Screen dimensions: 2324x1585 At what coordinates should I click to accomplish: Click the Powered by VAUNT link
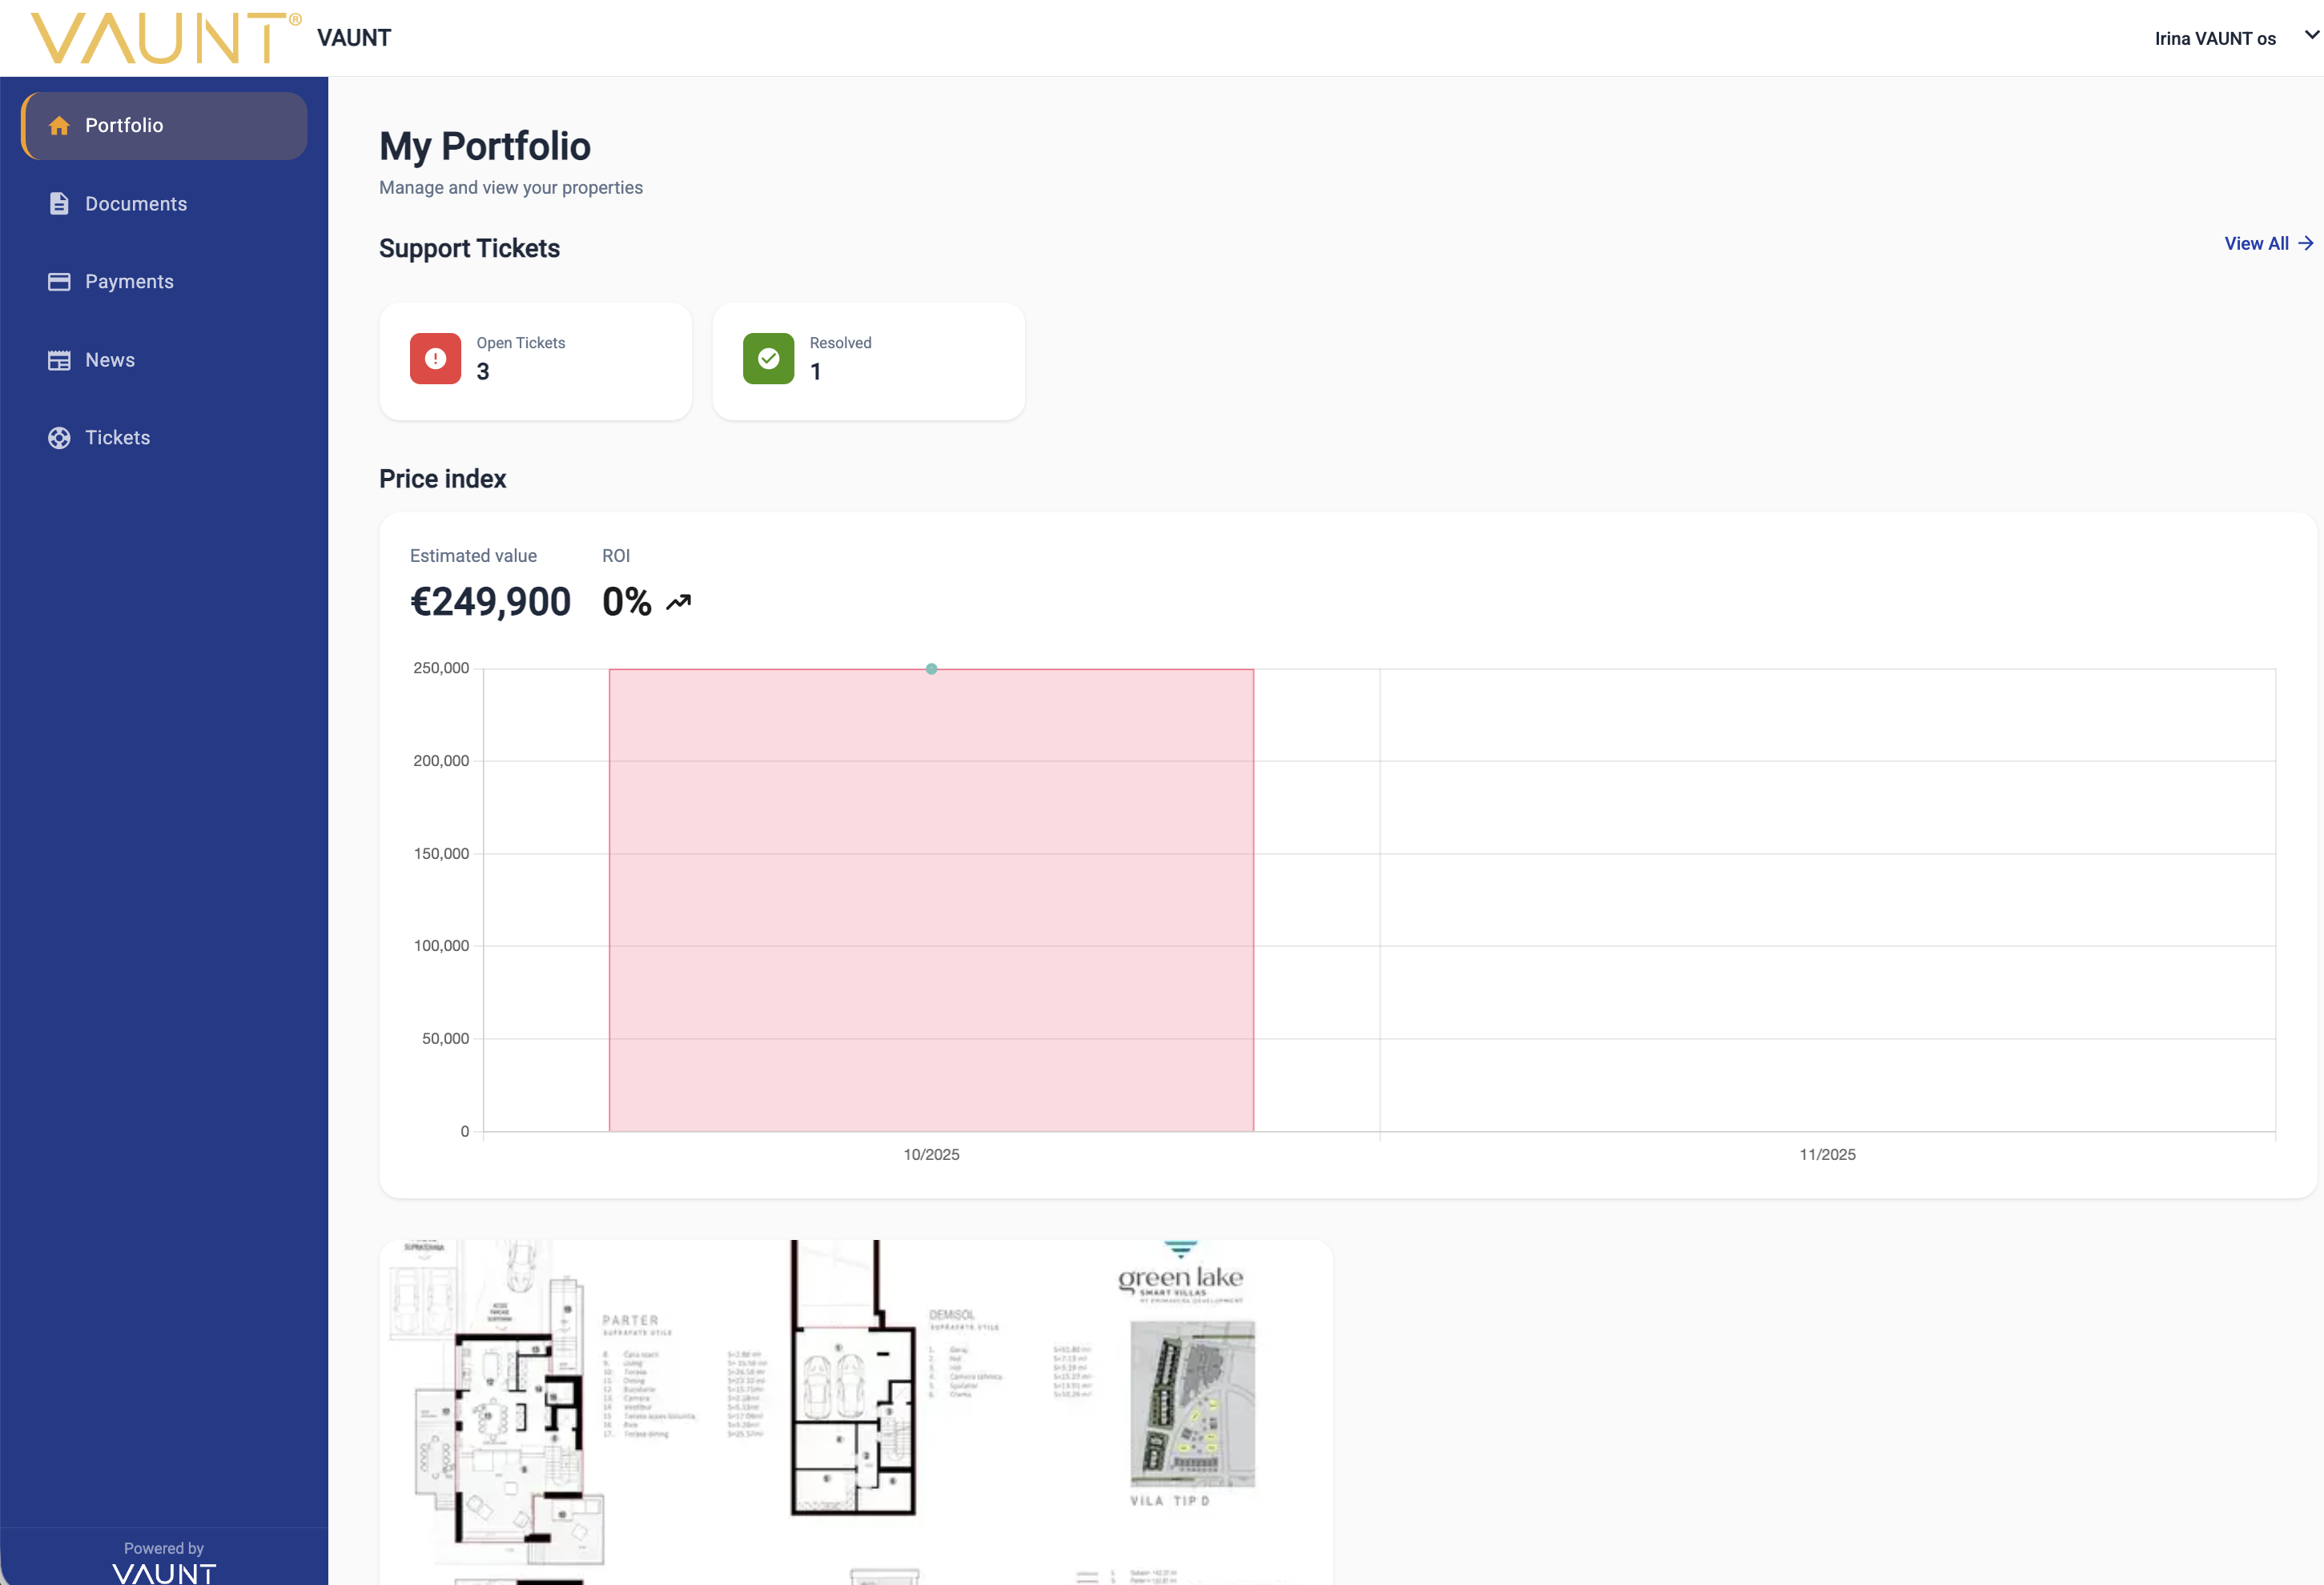point(164,1559)
